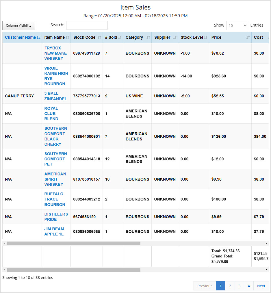Switch to page 2 of results

pyautogui.click(x=230, y=286)
